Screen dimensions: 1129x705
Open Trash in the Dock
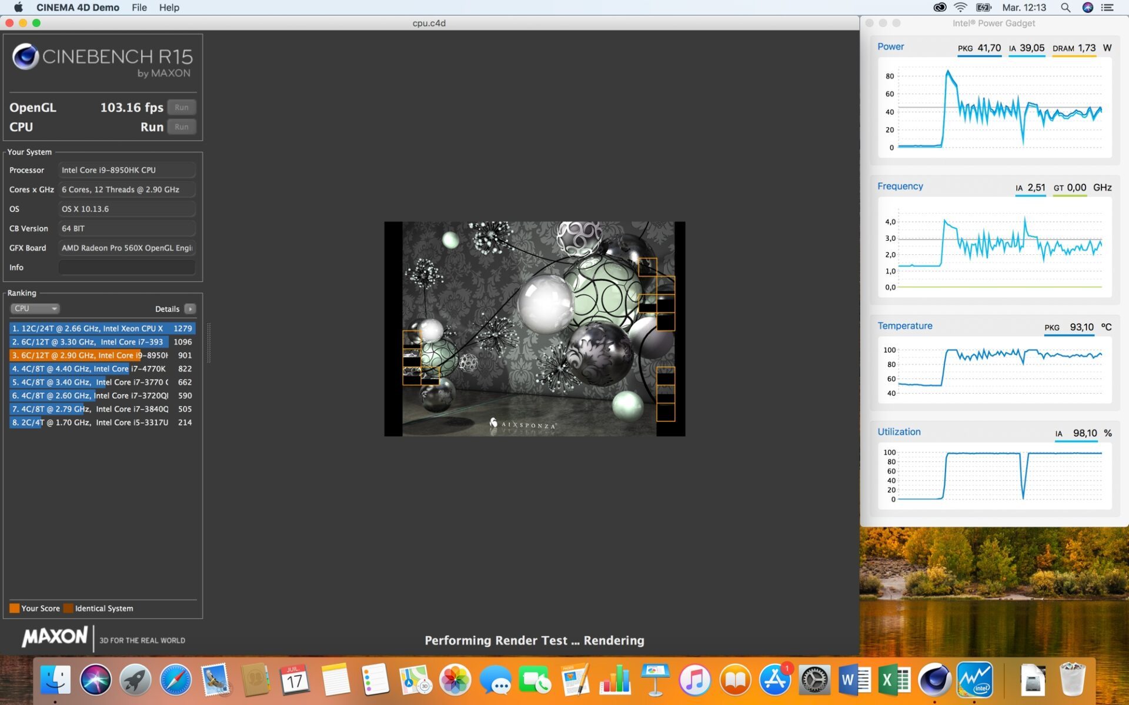(x=1073, y=680)
